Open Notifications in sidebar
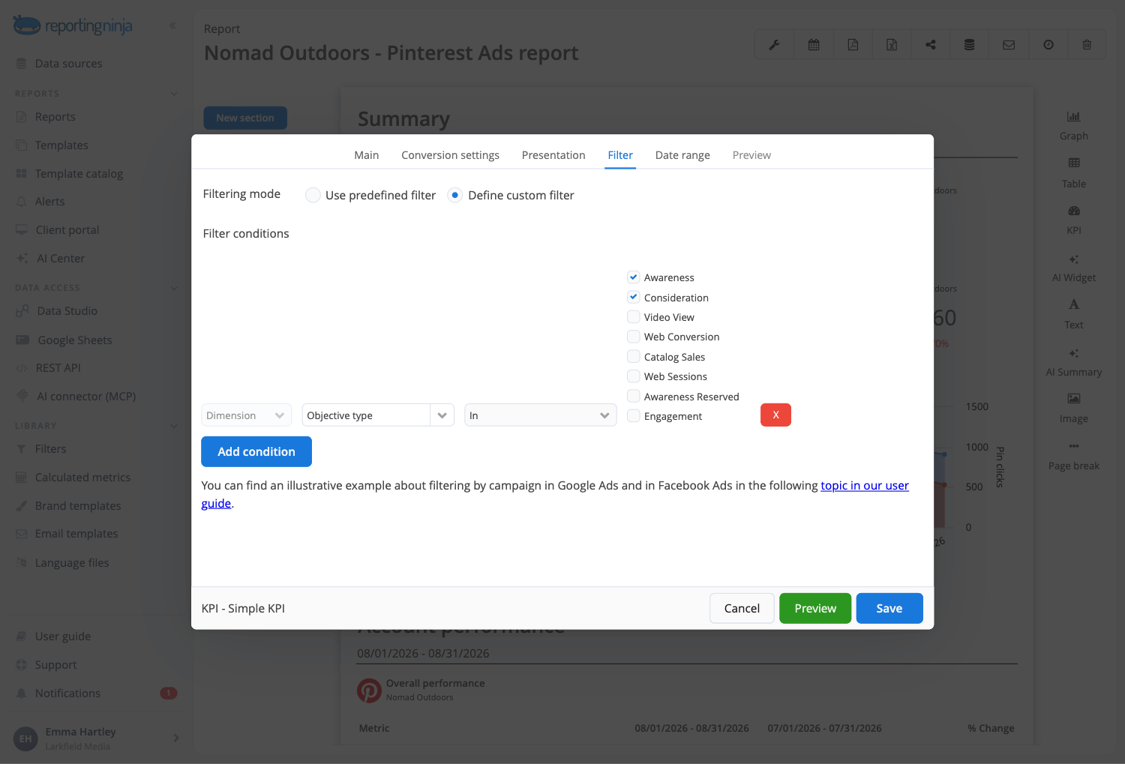Screen dimensions: 1125x764 67,694
